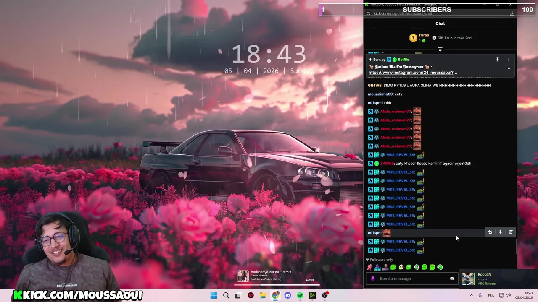This screenshot has height=302, width=538.
Task: Click Gift 1 sub to take 2nd
Action: (452, 38)
